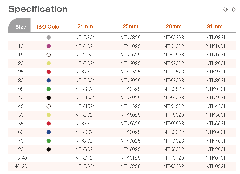Screen dimensions: 240x174
Task: Select product code NTK0121 for 15-40 set
Action: pyautogui.click(x=85, y=158)
